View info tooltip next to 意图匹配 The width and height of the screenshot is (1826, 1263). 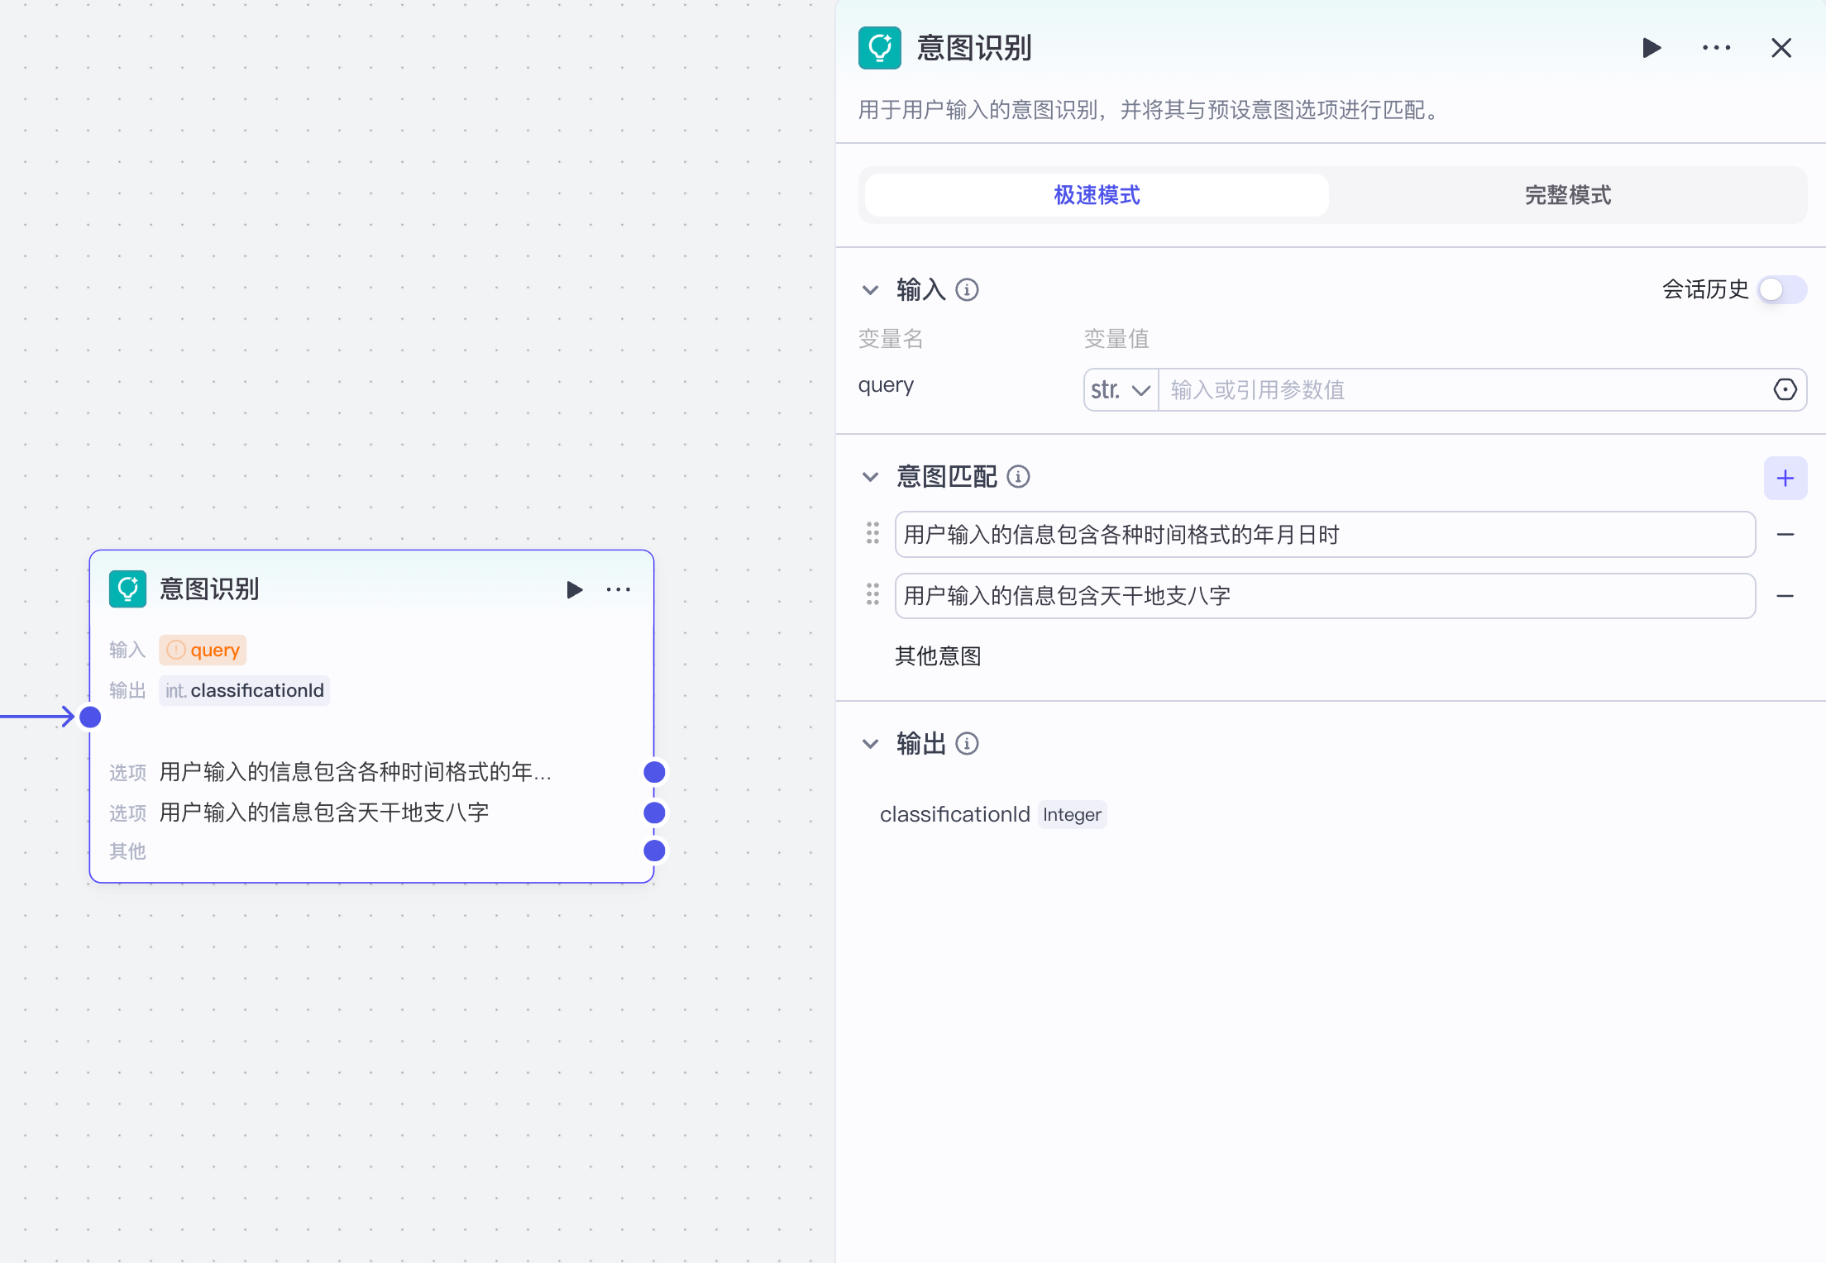pyautogui.click(x=1019, y=477)
